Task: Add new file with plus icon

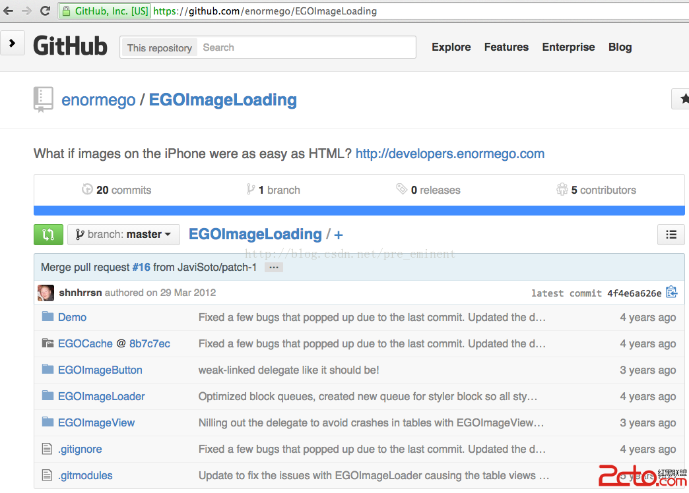Action: tap(339, 235)
